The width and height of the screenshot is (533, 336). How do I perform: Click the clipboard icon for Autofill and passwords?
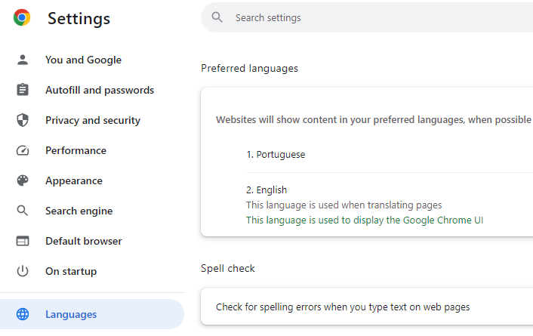(23, 90)
